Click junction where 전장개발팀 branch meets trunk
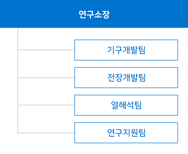The width and height of the screenshot is (188, 154). coord(18,78)
